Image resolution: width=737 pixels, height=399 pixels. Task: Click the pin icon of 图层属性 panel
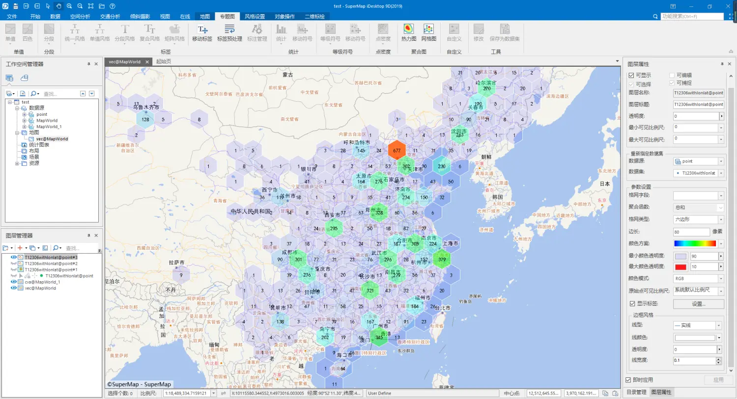pyautogui.click(x=722, y=64)
